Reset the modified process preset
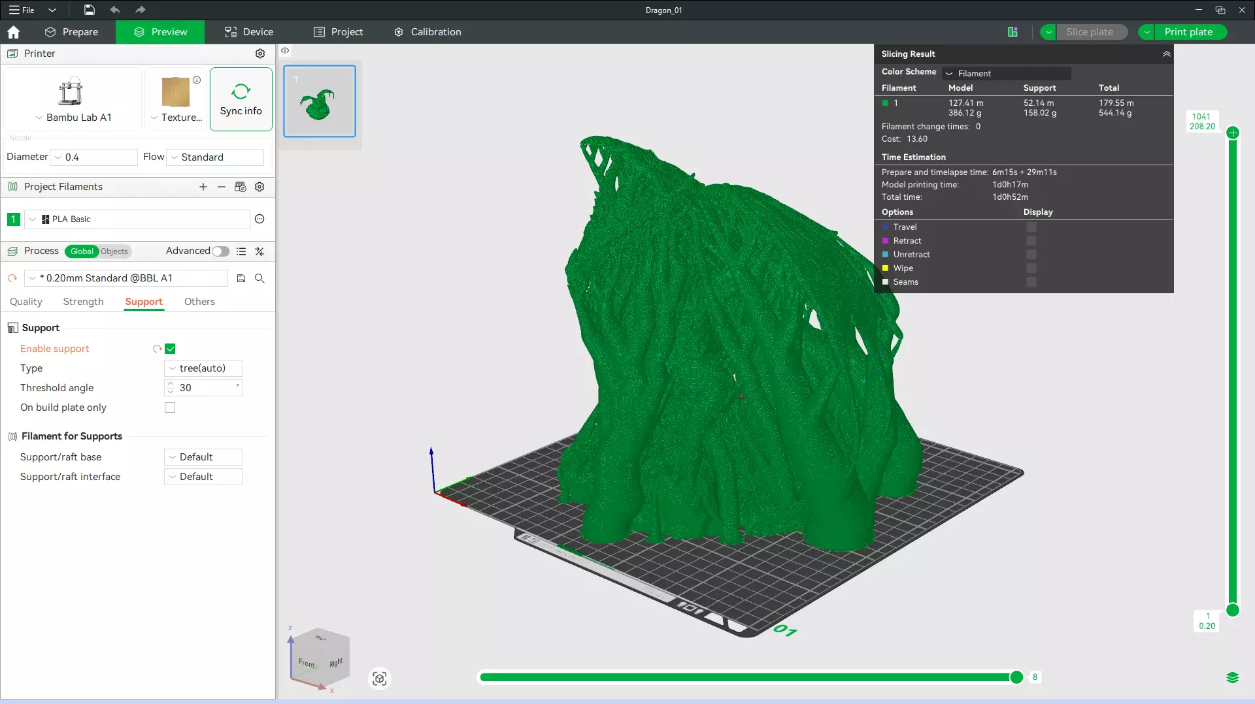The height and width of the screenshot is (704, 1255). [x=12, y=278]
